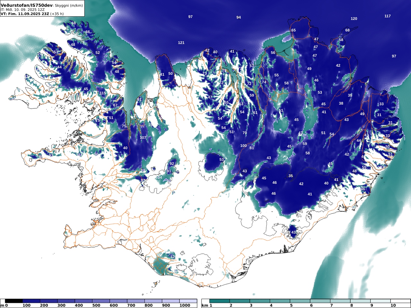Click the IT: Mið. 10. 09. 2025 12Z line
The height and width of the screenshot is (308, 411).
[x=22, y=10]
